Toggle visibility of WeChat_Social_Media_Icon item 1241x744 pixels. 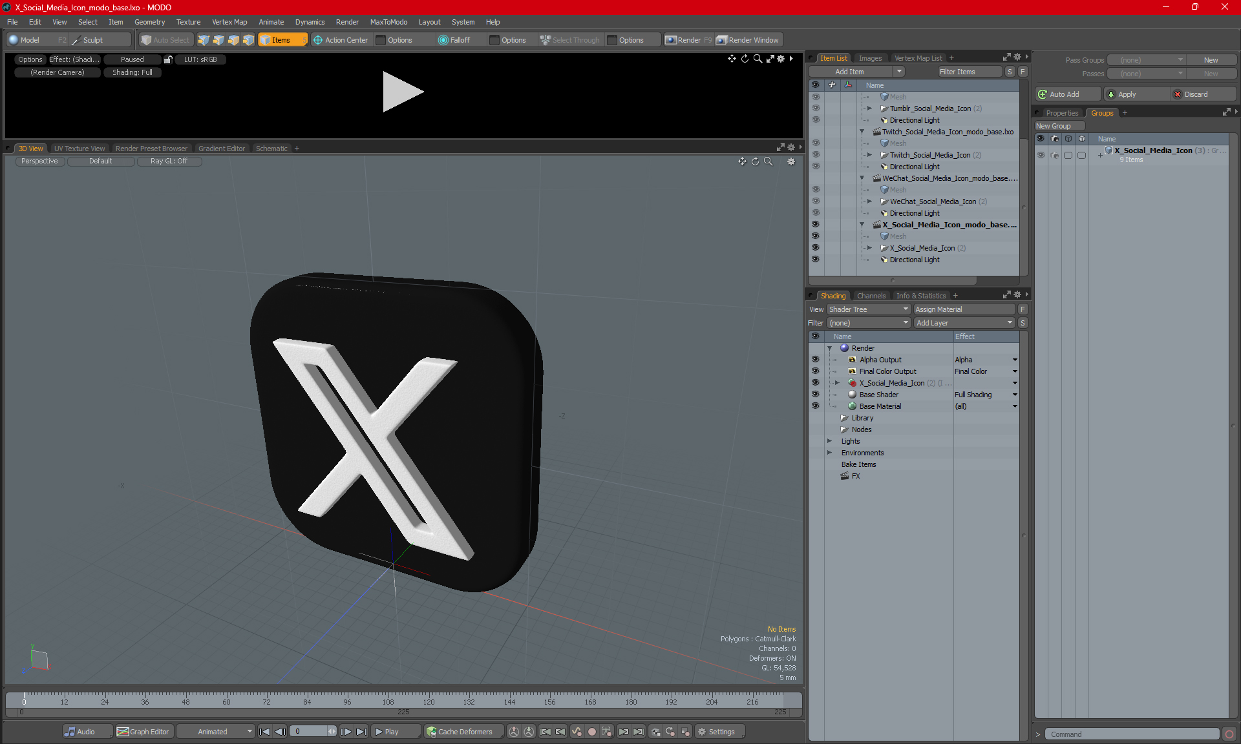[815, 201]
